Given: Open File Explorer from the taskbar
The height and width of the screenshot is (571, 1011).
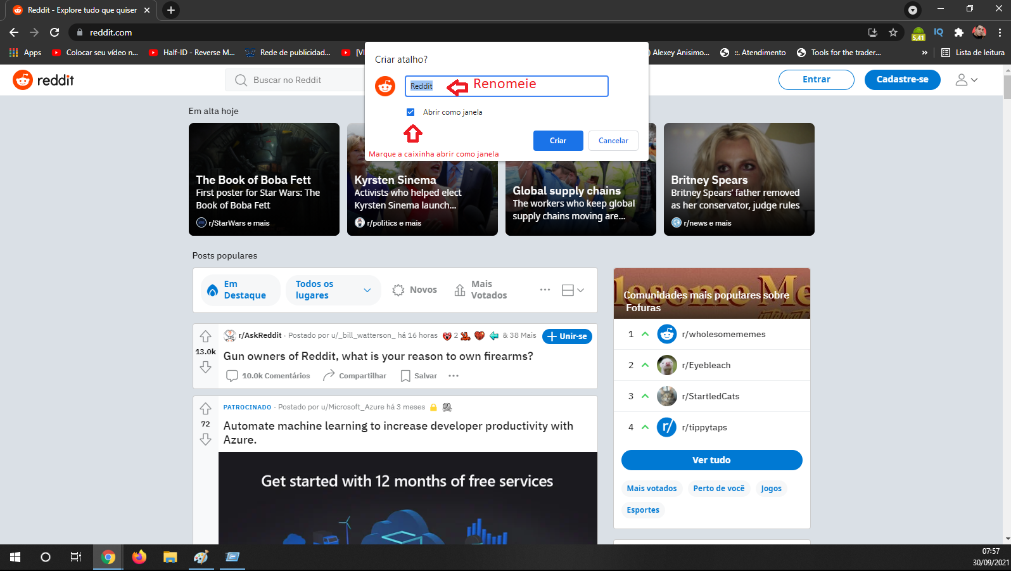Looking at the screenshot, I should (x=170, y=557).
